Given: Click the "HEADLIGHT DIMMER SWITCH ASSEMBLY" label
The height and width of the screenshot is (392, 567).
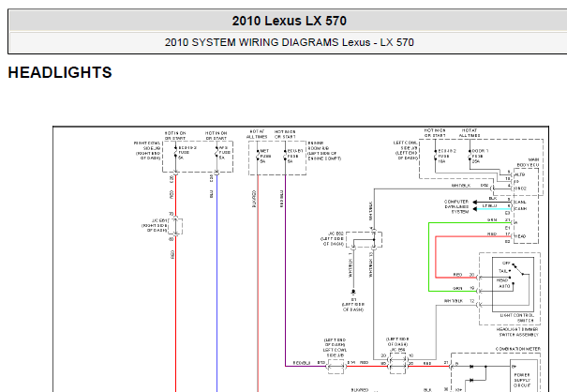Looking at the screenshot, I should 517,332.
